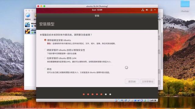Click the 立即安裝(I) install now button

tap(147, 81)
